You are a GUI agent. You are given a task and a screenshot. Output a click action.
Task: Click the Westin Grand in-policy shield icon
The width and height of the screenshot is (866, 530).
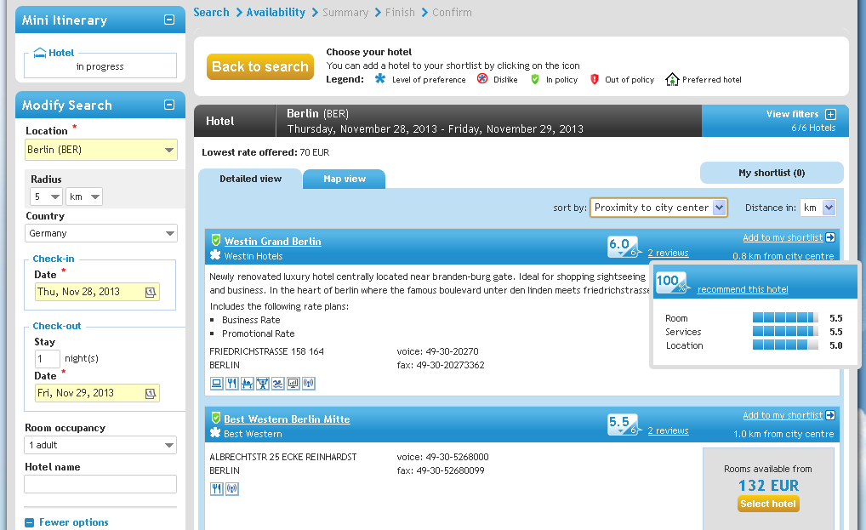(x=216, y=240)
